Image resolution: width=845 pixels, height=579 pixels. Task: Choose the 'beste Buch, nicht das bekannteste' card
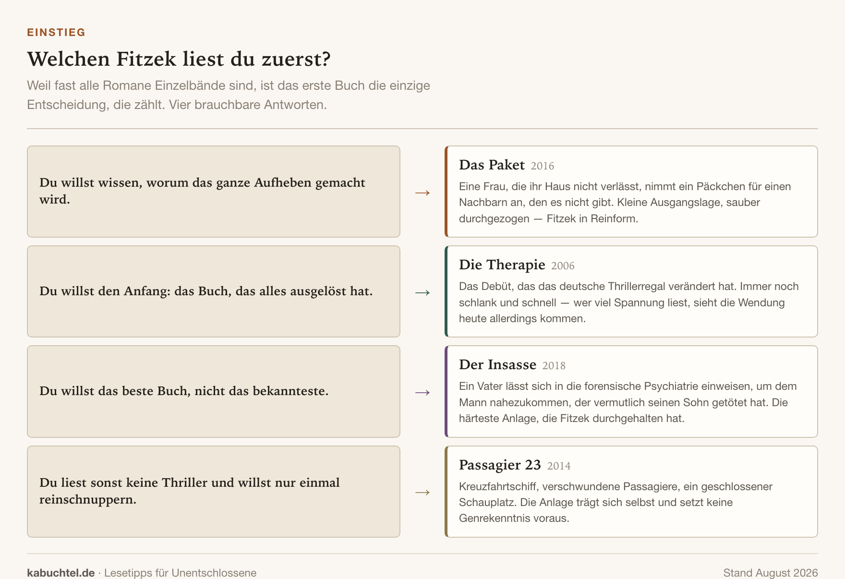214,391
